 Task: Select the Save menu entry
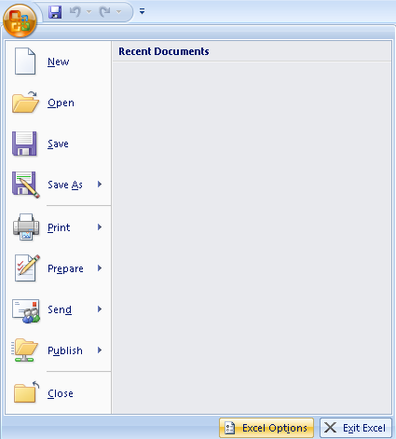[58, 144]
